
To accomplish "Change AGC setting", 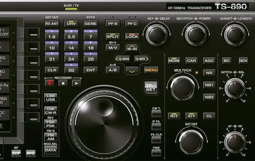I will point(209,60).
